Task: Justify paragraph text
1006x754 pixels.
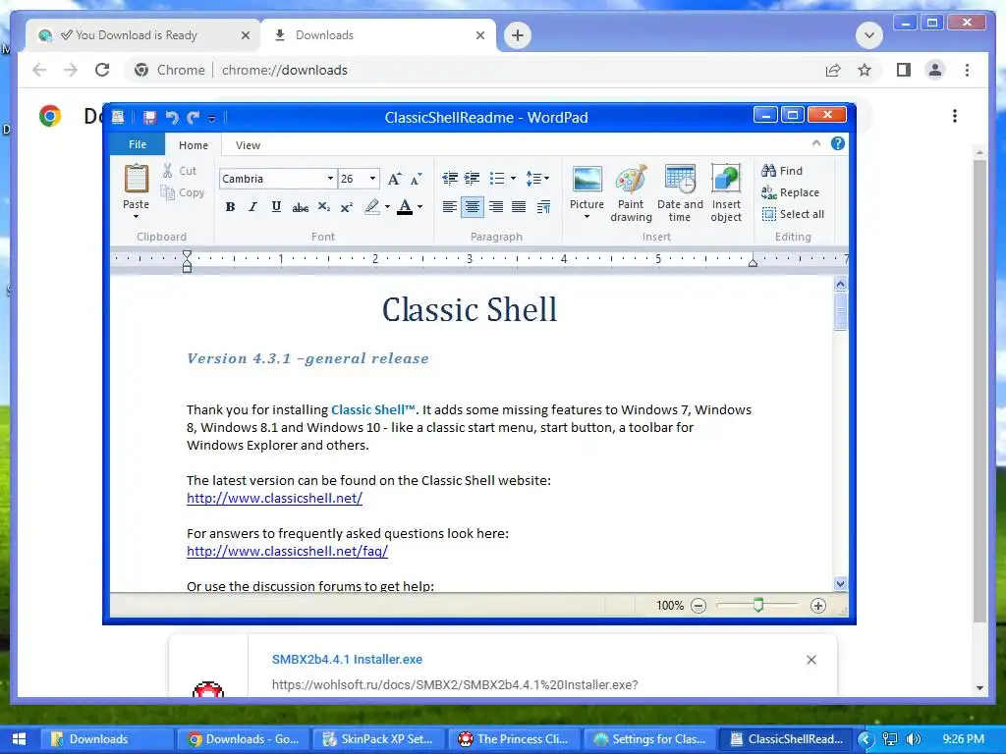Action: pos(519,207)
